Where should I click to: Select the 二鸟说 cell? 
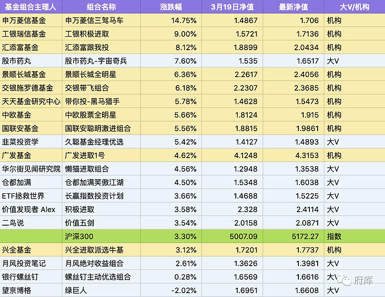click(31, 223)
